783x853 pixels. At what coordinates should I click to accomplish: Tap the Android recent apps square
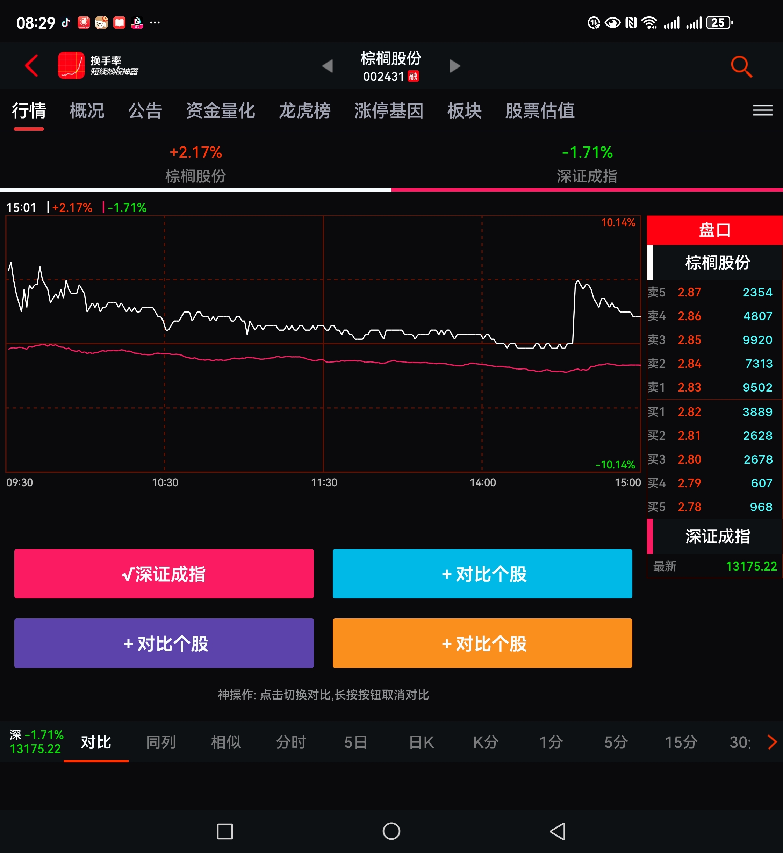pos(224,831)
